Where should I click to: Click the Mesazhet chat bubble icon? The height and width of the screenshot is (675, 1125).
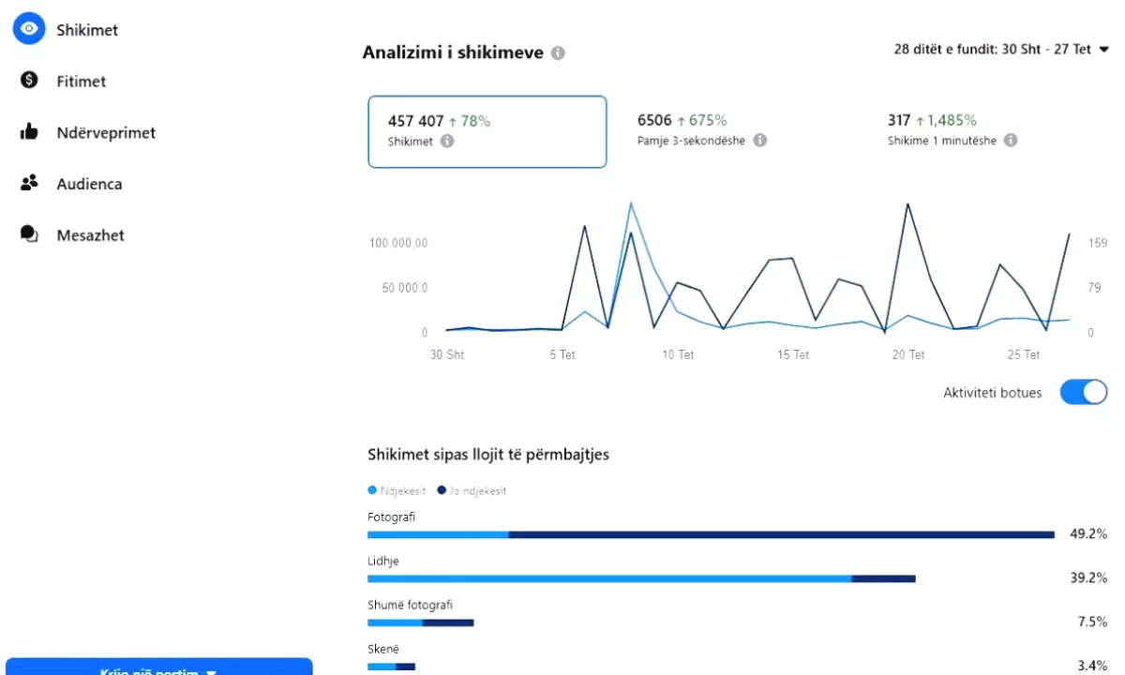point(29,234)
